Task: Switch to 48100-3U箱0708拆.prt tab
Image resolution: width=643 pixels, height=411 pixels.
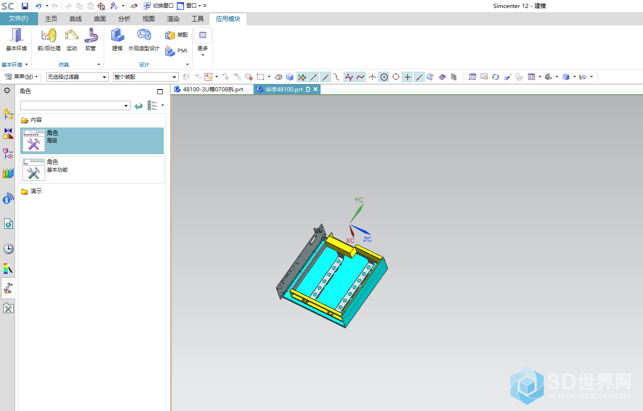Action: pyautogui.click(x=213, y=89)
